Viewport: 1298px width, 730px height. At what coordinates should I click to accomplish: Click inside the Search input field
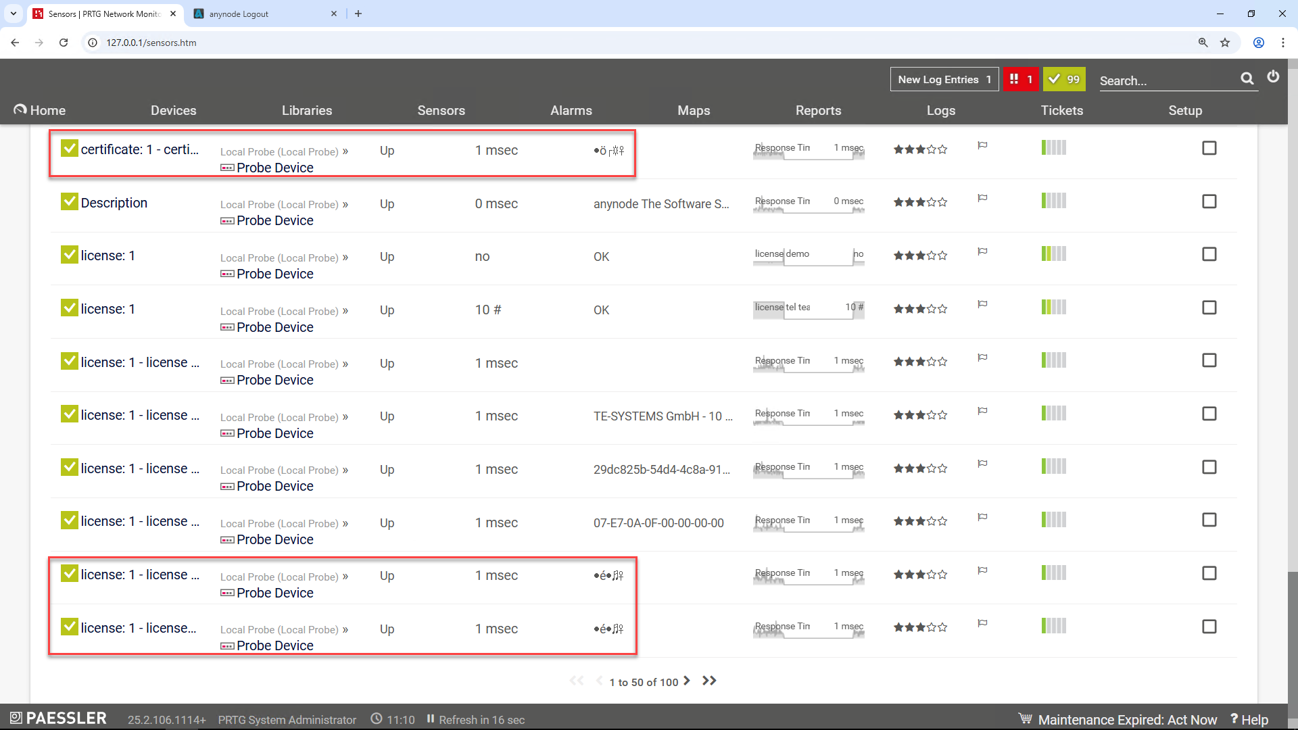[x=1163, y=81]
